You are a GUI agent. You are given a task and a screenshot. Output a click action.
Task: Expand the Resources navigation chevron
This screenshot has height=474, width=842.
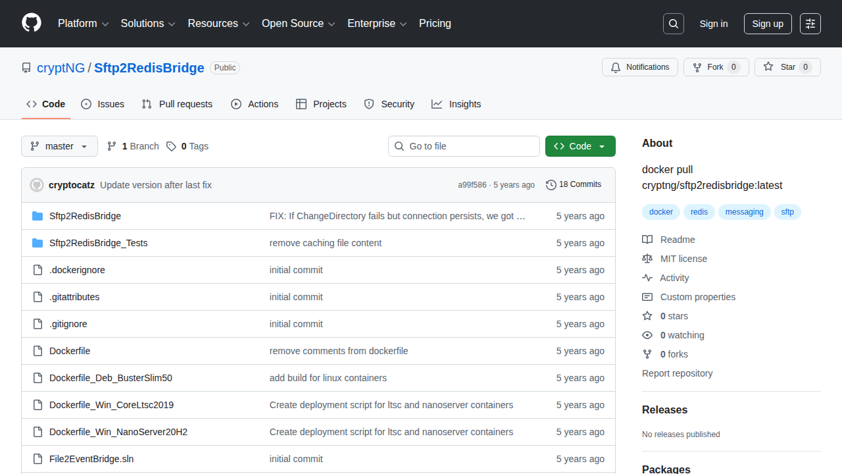[246, 24]
